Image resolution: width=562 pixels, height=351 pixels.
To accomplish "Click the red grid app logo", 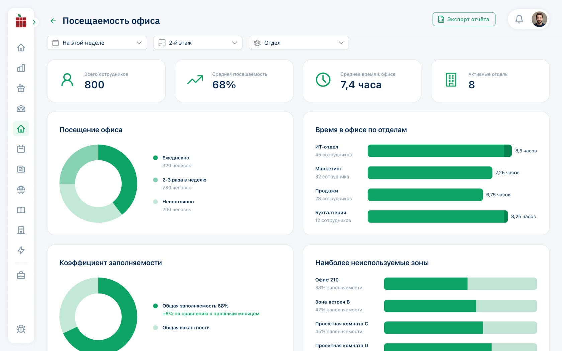I will 21,21.
